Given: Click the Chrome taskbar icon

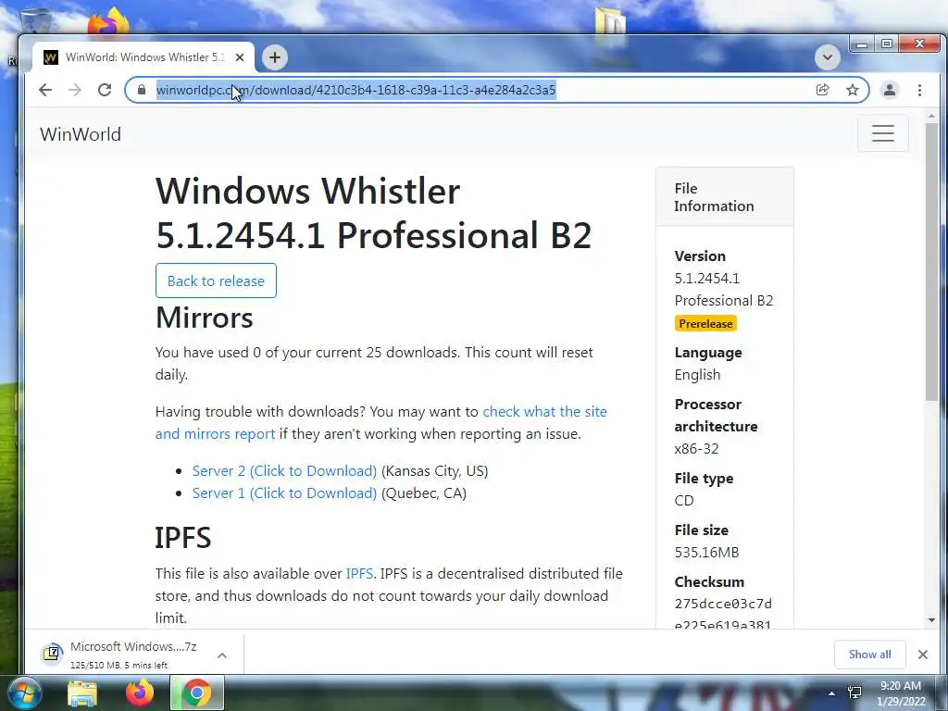Looking at the screenshot, I should tap(197, 693).
